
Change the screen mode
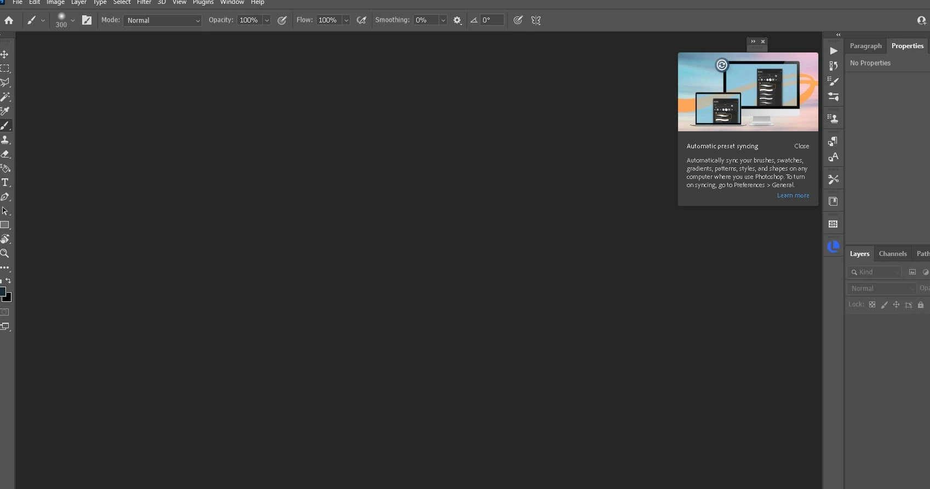4,327
